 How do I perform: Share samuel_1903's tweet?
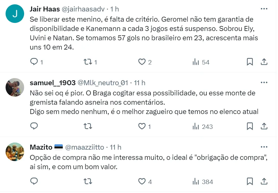click(264, 126)
